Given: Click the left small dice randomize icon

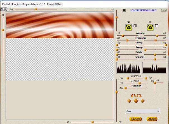Looking at the screenshot, I should click(129, 101).
